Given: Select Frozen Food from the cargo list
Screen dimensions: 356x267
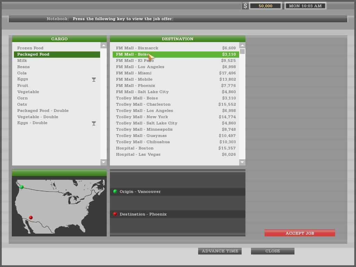Looking at the screenshot, I should click(x=30, y=48).
